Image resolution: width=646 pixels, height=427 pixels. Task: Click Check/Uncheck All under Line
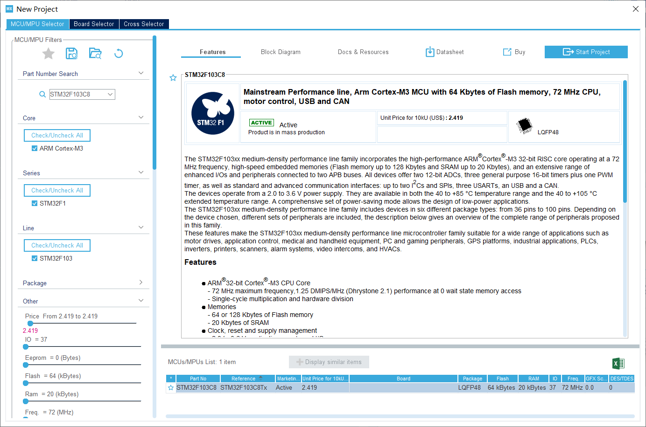click(57, 246)
